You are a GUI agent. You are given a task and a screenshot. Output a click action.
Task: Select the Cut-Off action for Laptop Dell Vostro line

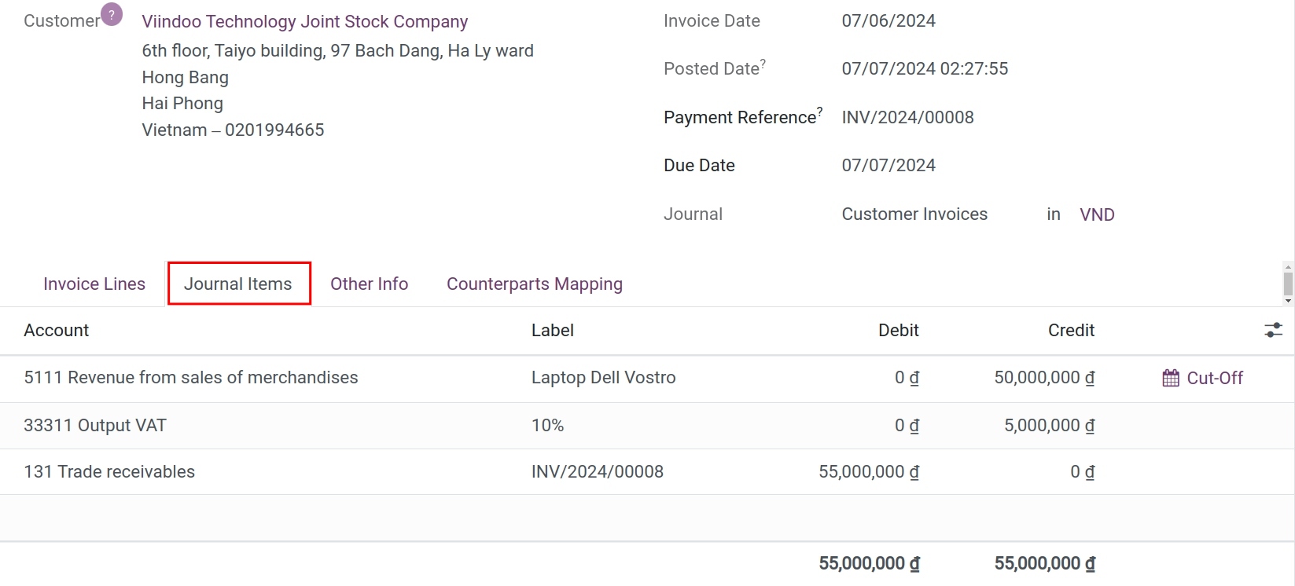1202,378
